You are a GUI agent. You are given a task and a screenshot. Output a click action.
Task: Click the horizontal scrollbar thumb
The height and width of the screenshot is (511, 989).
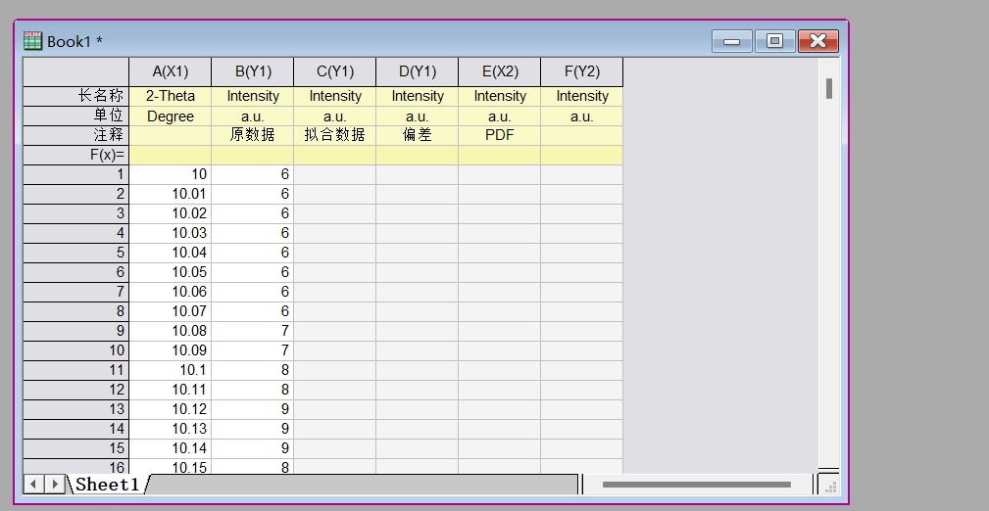coord(696,485)
